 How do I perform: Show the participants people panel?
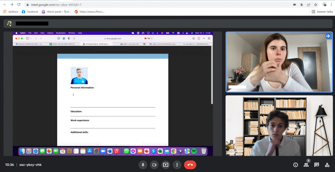click(306, 165)
